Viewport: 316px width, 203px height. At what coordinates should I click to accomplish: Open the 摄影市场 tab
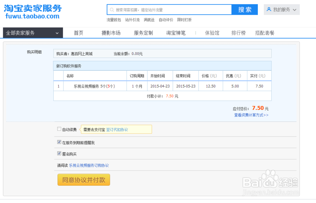pos(111,33)
